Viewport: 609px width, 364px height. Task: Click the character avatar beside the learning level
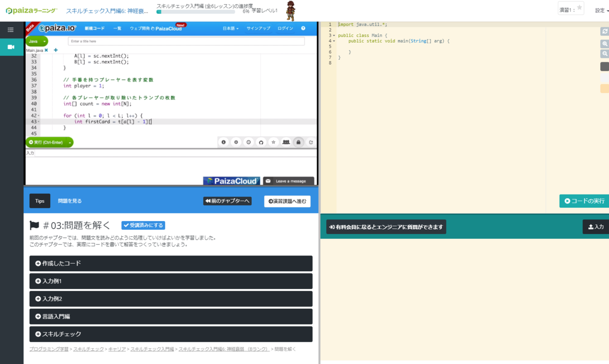click(x=289, y=10)
